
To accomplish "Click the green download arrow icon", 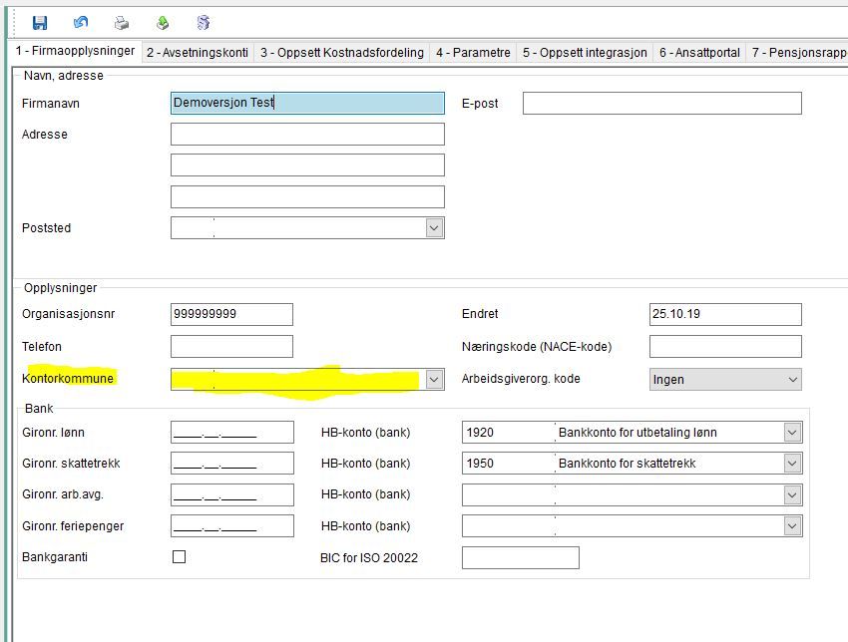I will [163, 23].
